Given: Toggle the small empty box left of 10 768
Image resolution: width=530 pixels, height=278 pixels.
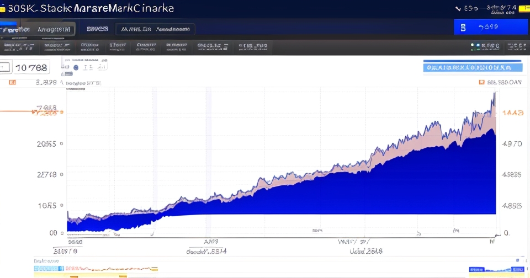Looking at the screenshot, I should pyautogui.click(x=5, y=68).
